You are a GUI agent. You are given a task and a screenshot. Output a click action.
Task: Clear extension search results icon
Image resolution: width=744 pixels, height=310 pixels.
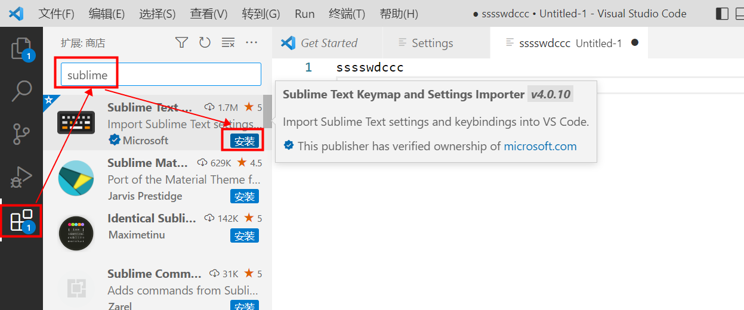tap(228, 42)
